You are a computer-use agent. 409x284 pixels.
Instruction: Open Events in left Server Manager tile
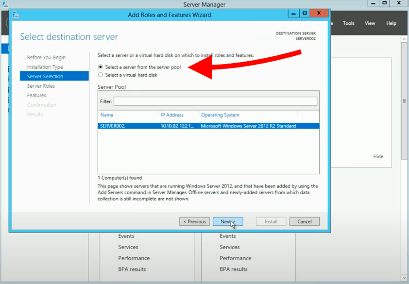[126, 236]
